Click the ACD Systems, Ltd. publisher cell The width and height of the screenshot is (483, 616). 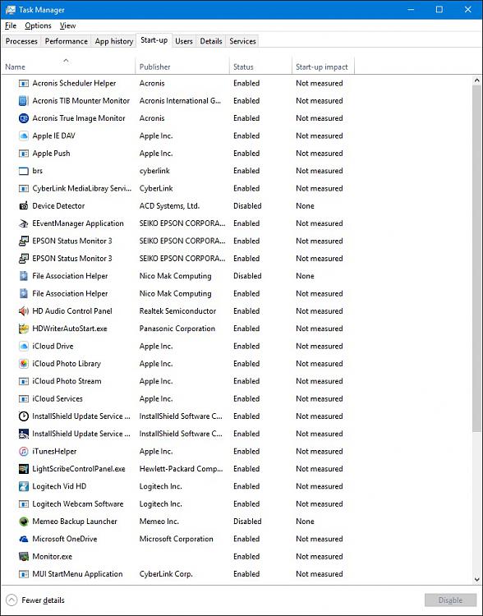[x=169, y=206]
